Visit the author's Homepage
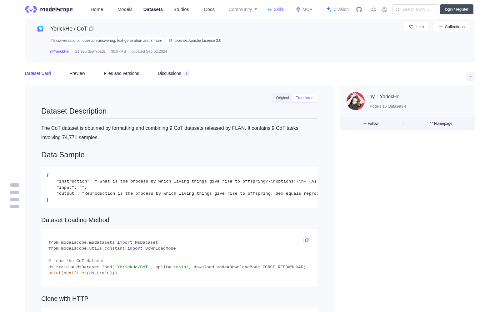This screenshot has width=500, height=312. click(x=441, y=124)
